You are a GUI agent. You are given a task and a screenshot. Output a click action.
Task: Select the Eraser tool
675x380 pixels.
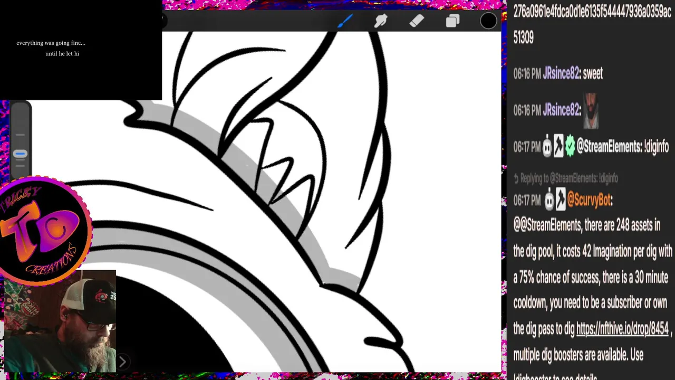[x=417, y=21]
